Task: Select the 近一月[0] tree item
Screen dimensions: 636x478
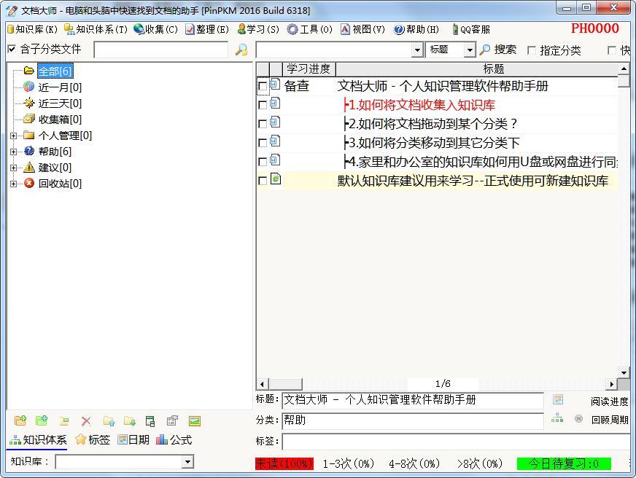Action: (x=60, y=87)
